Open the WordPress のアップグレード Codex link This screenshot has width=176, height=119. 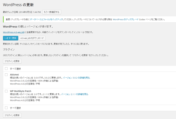point(125,20)
